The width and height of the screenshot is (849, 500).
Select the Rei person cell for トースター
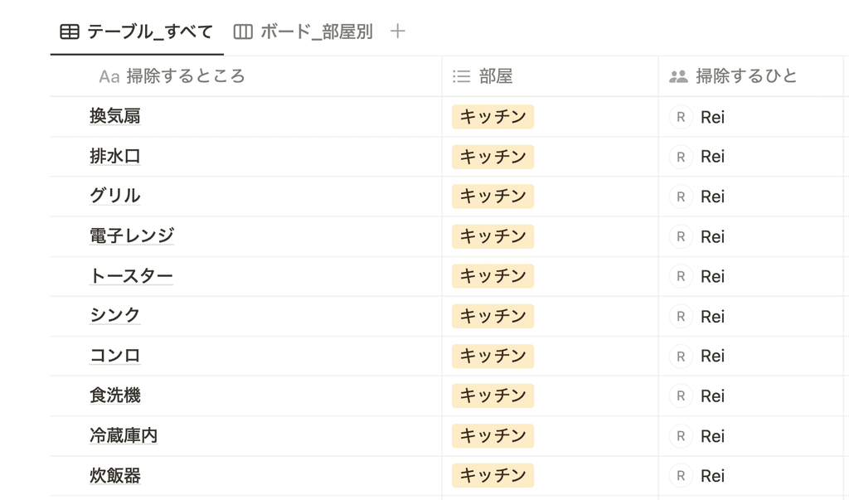pyautogui.click(x=751, y=276)
